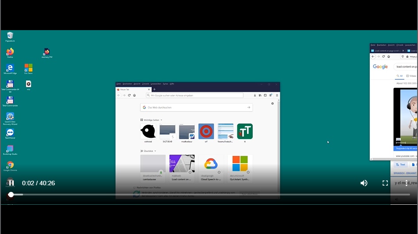The image size is (418, 234).
Task: Reload the page in the right Firefox window
Action: [383, 57]
